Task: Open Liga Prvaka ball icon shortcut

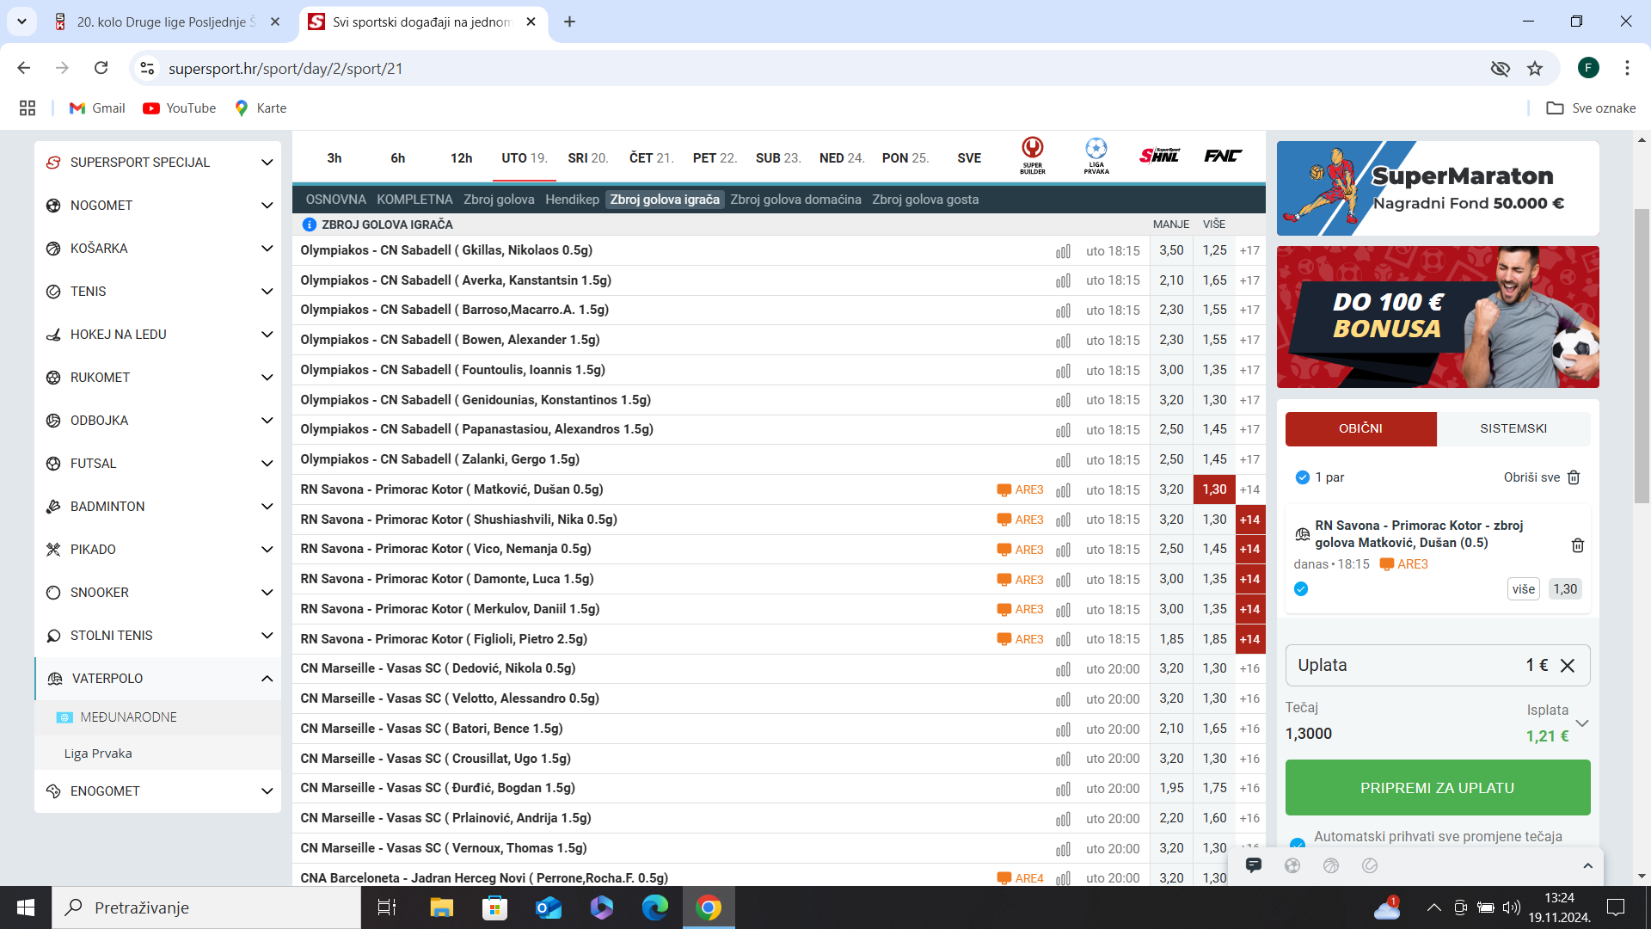Action: (x=1096, y=156)
